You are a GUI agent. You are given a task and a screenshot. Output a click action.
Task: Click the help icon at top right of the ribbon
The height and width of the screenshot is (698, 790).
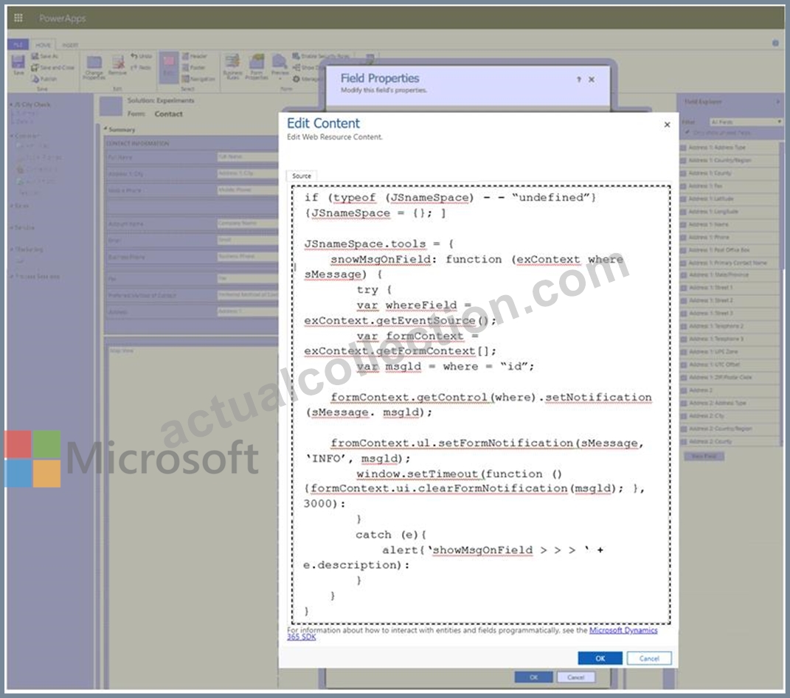[775, 44]
